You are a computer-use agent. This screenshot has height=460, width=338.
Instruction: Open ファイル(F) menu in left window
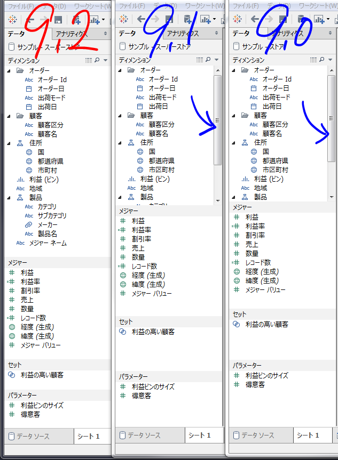coord(21,6)
